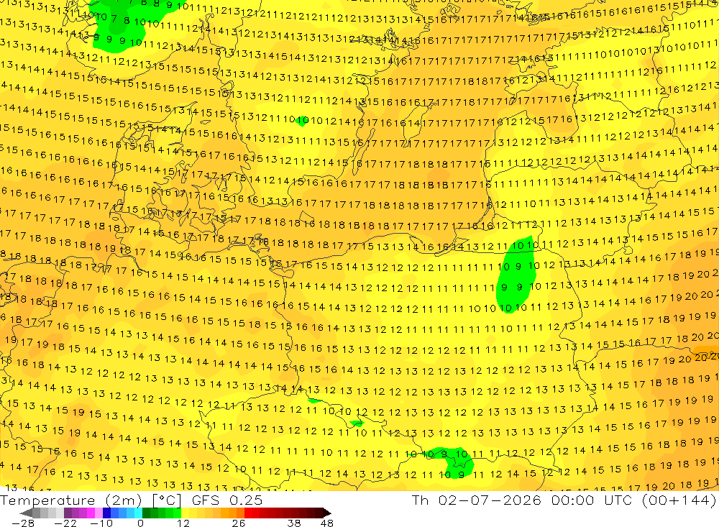The width and height of the screenshot is (719, 527).
Task: Click the '0' legend value
Action: tap(140, 523)
